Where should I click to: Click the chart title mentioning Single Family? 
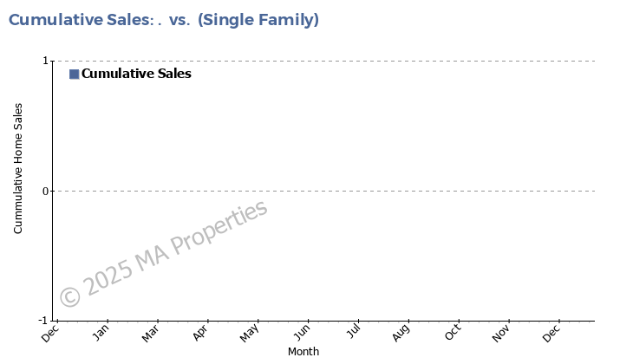164,20
